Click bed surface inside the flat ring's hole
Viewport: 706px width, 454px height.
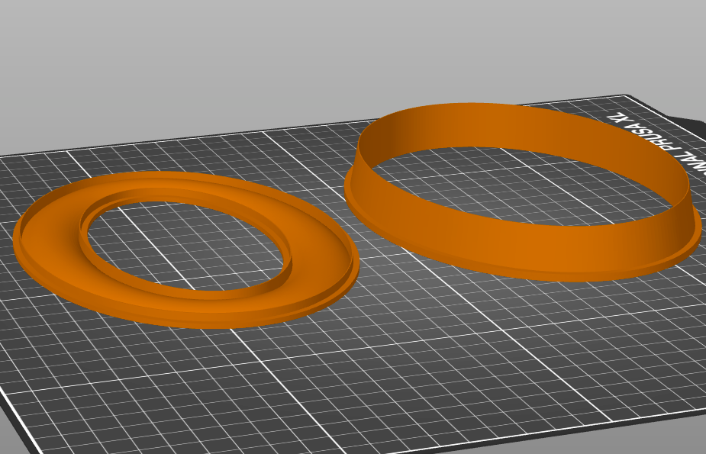(x=187, y=244)
